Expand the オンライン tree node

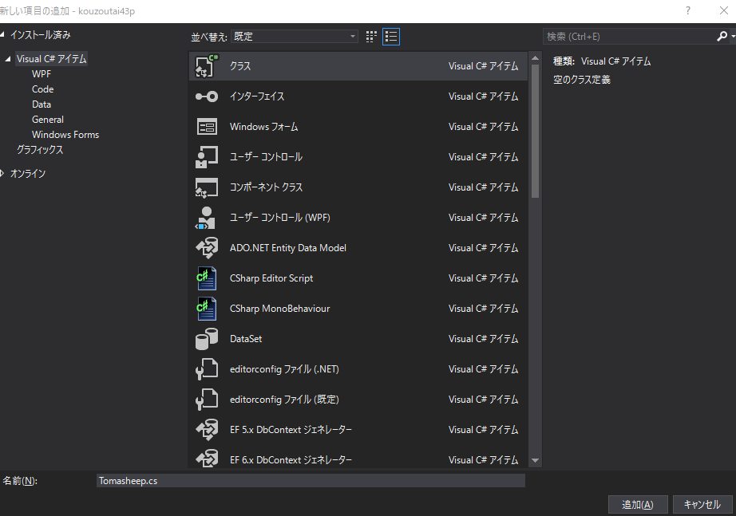[3, 174]
